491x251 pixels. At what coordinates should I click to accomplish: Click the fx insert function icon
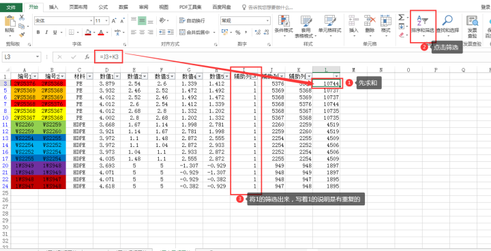87,57
